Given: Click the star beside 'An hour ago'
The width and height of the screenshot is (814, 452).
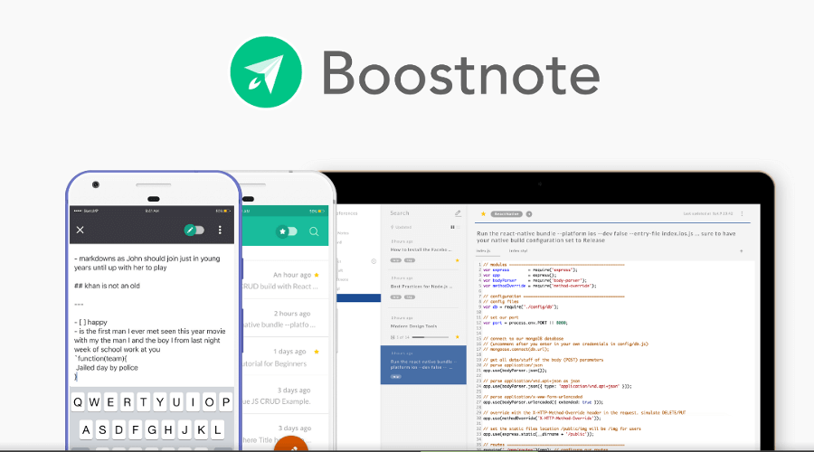Looking at the screenshot, I should tap(317, 275).
